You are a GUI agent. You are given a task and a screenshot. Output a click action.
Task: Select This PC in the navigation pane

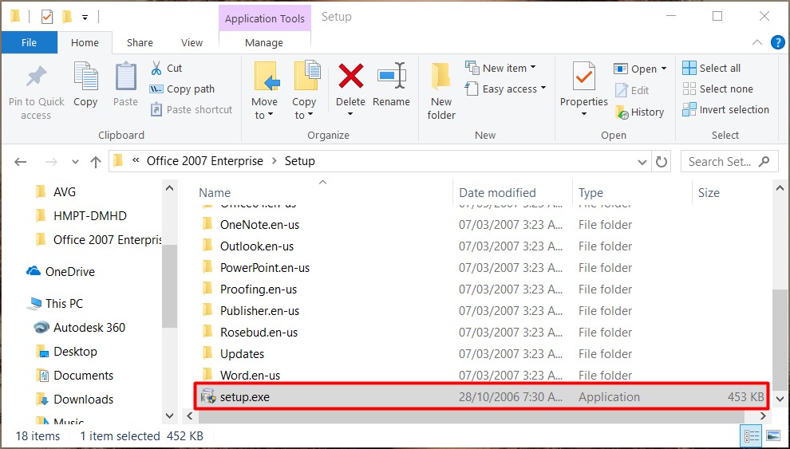(55, 304)
